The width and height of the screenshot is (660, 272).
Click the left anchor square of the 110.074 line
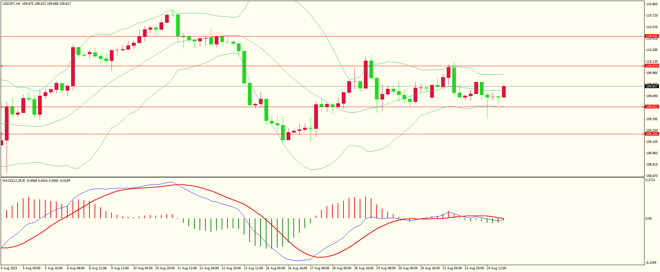[2, 66]
